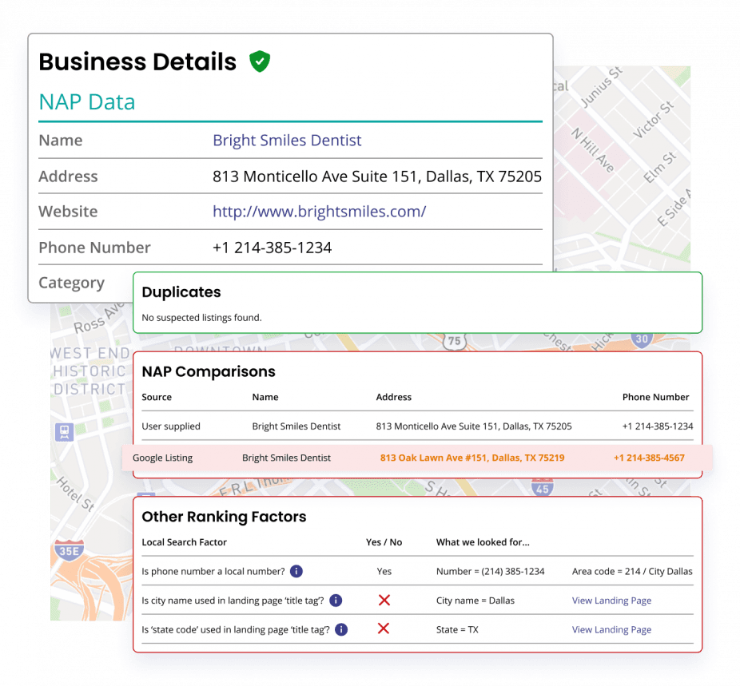Screen dimensions: 740x686
Task: Click the Duplicates heading
Action: tap(181, 292)
